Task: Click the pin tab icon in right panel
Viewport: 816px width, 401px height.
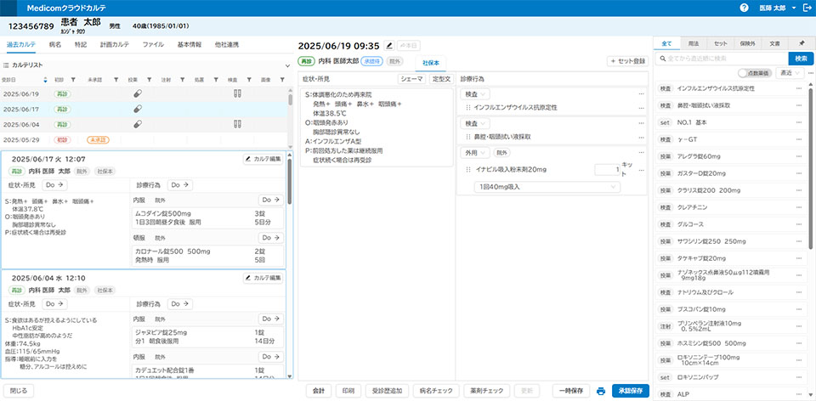Action: coord(802,42)
